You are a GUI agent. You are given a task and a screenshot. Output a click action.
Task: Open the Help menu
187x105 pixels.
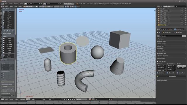pos(21,4)
